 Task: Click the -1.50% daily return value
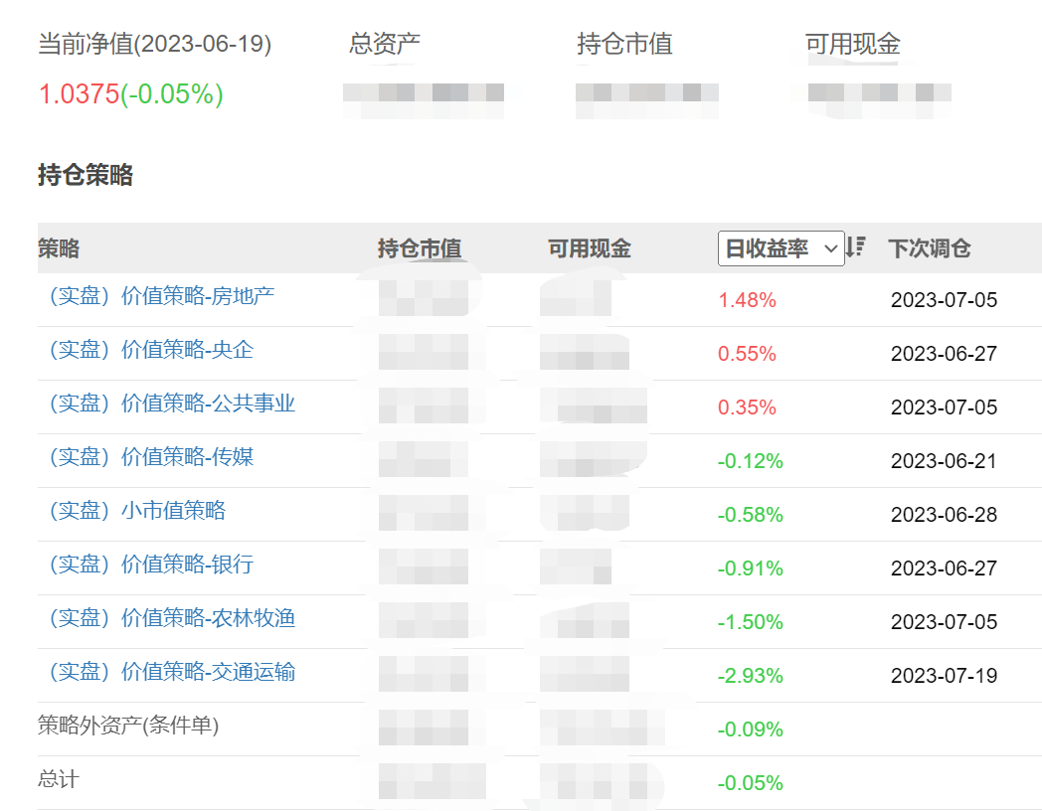[x=751, y=622]
